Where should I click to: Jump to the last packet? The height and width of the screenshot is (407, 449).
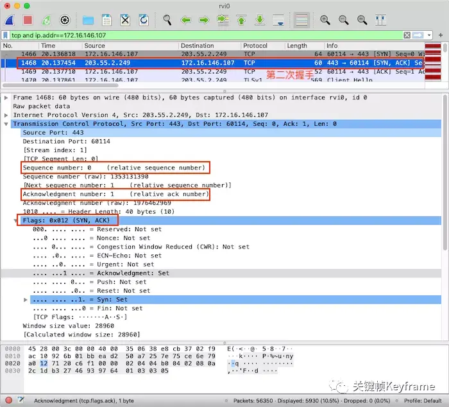(x=260, y=21)
